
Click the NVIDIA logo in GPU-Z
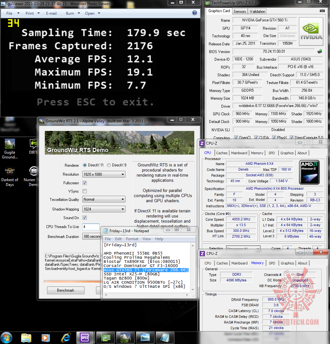click(311, 32)
